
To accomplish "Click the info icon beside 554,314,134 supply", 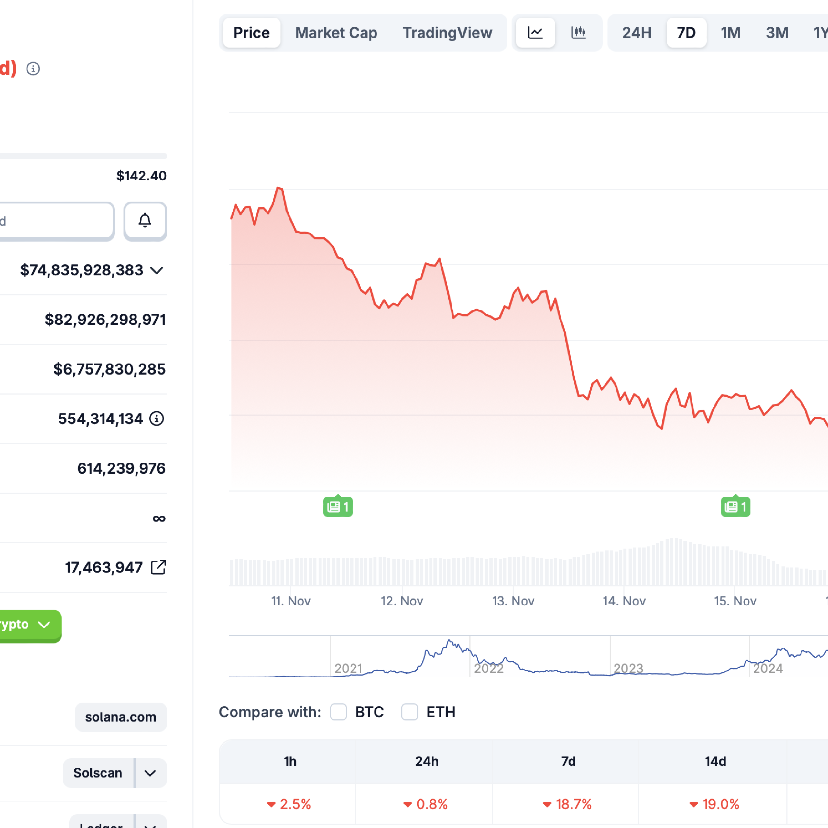I will (x=158, y=419).
